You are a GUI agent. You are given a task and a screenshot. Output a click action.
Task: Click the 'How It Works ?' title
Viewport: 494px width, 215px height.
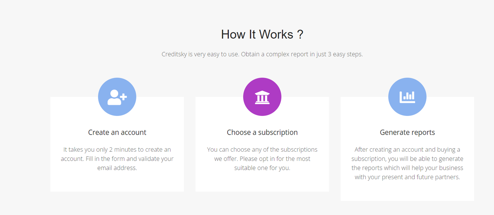262,34
